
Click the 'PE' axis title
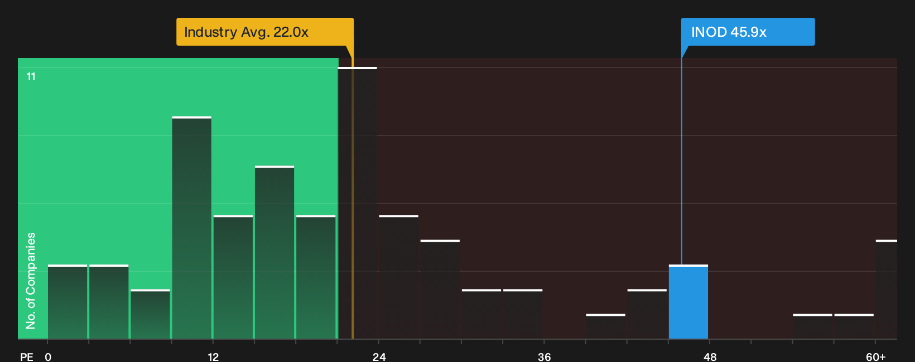27,356
